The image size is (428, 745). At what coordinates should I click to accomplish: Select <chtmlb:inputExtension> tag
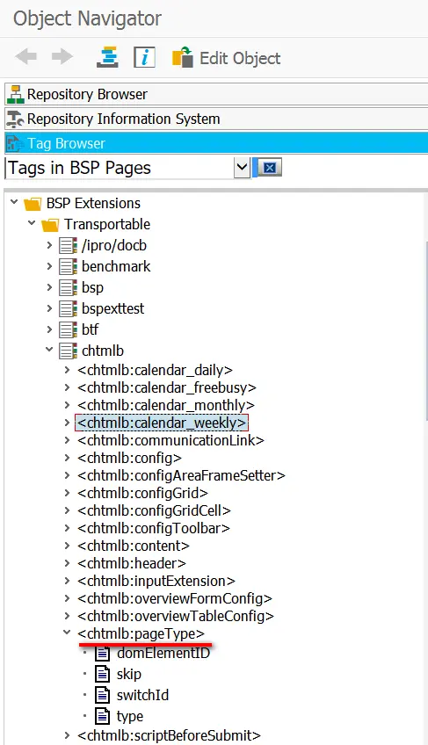pyautogui.click(x=156, y=581)
